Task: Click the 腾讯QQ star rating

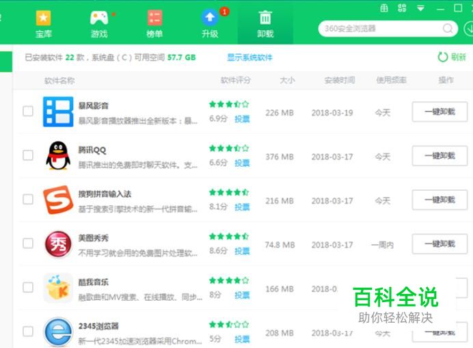Action: [229, 148]
